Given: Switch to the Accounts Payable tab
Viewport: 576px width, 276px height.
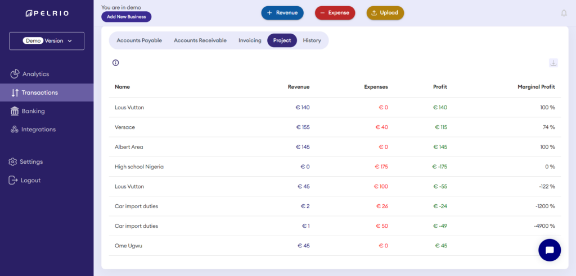Looking at the screenshot, I should point(139,40).
